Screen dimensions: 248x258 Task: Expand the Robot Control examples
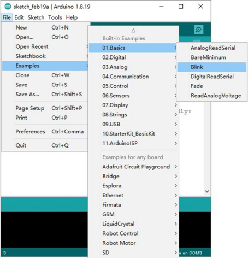click(x=133, y=233)
